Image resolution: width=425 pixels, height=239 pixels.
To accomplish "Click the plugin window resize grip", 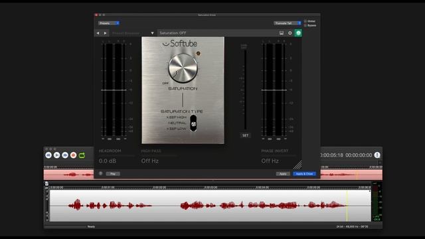I will coord(297,165).
